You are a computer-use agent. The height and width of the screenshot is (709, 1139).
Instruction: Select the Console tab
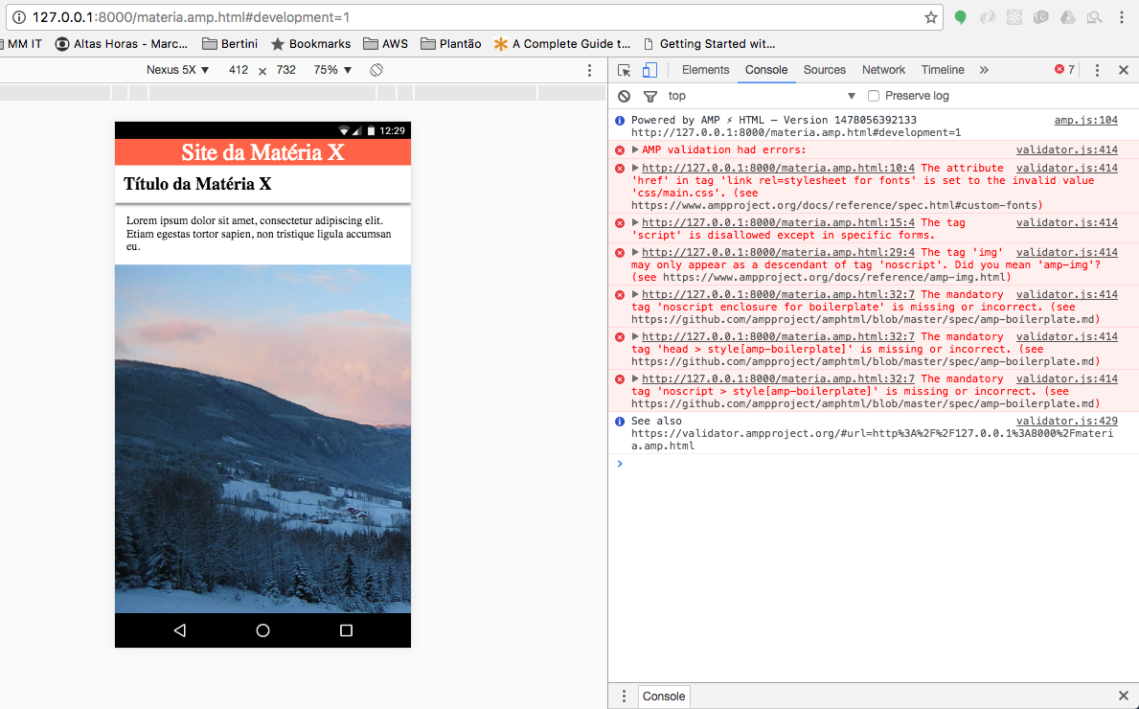pos(765,70)
